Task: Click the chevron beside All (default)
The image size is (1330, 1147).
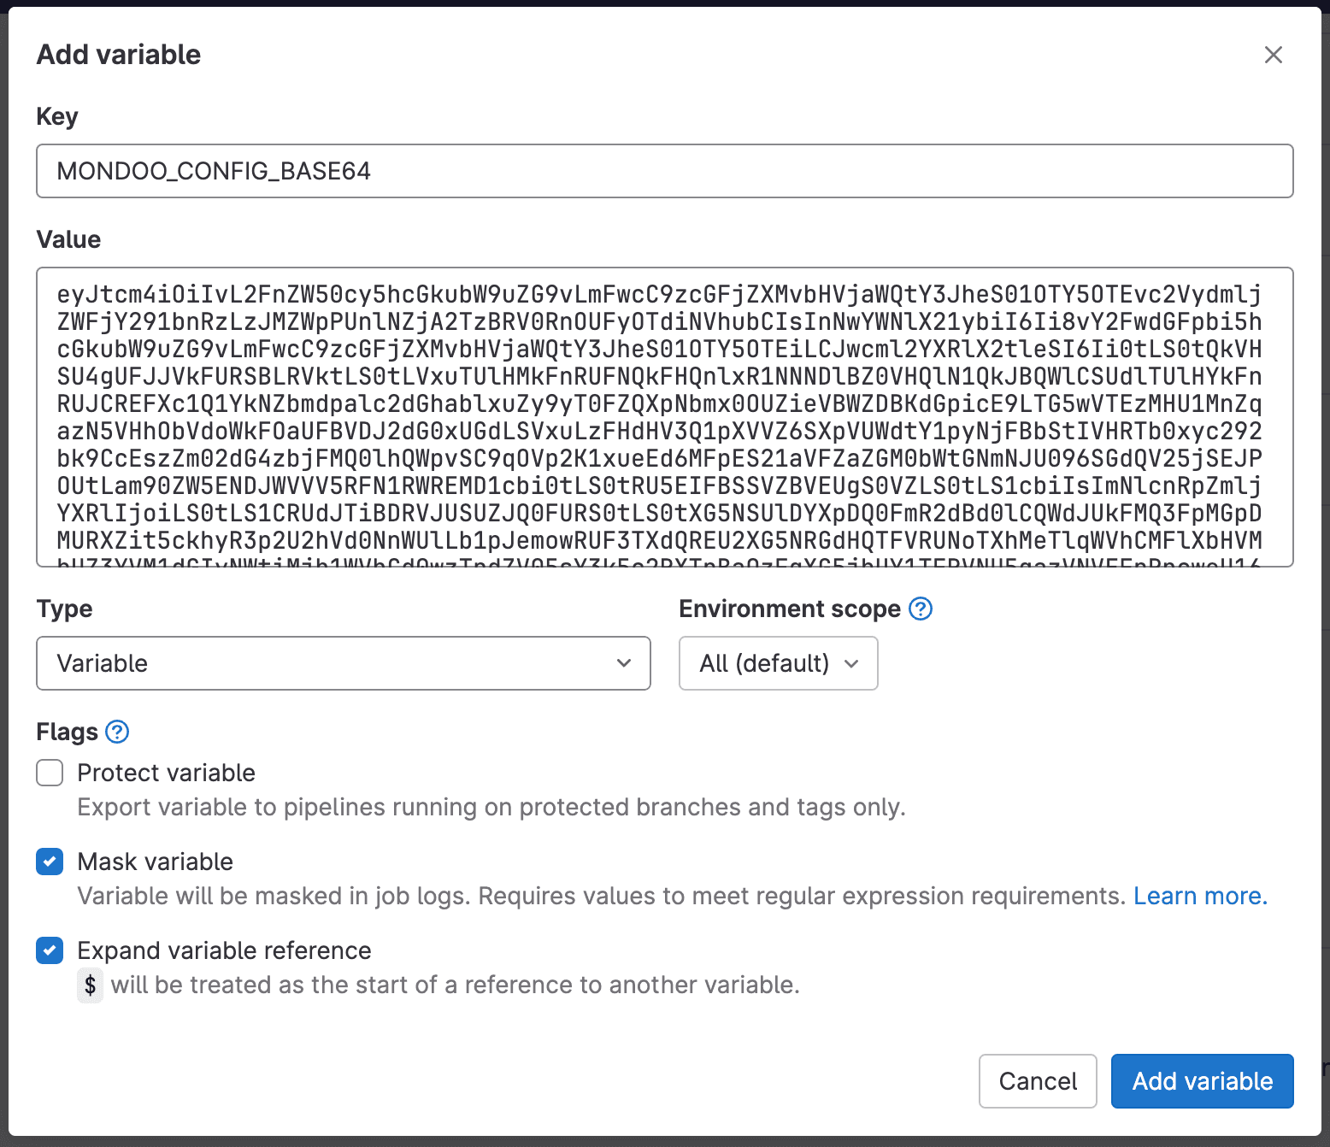Action: coord(851,663)
